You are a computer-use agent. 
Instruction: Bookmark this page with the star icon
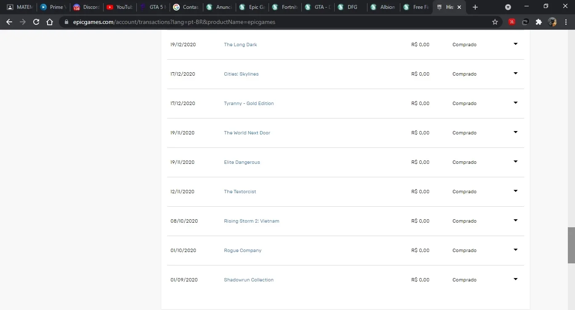[495, 22]
